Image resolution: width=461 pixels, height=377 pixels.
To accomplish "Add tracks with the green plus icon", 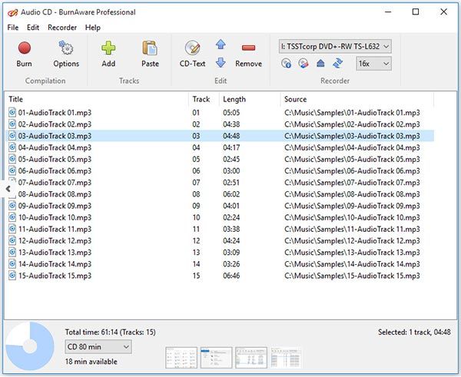I will click(108, 53).
